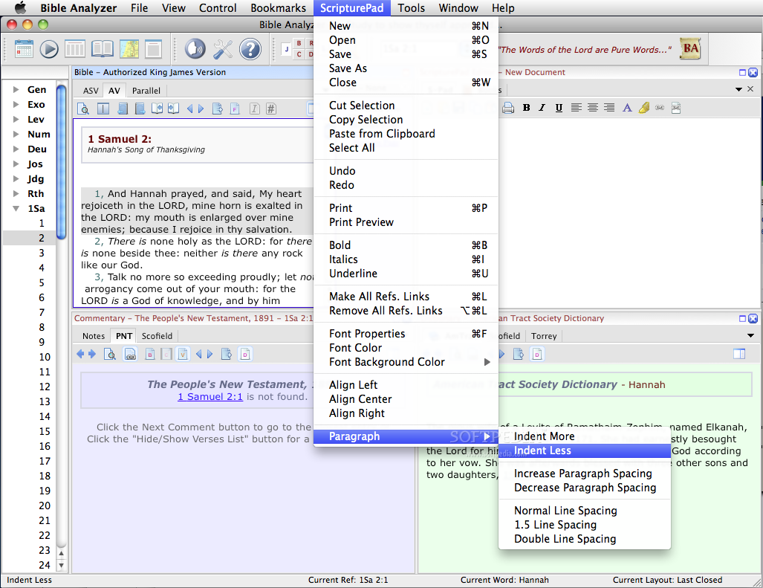763x588 pixels.
Task: Open the 1 Samuel 2:1 link
Action: tap(210, 397)
